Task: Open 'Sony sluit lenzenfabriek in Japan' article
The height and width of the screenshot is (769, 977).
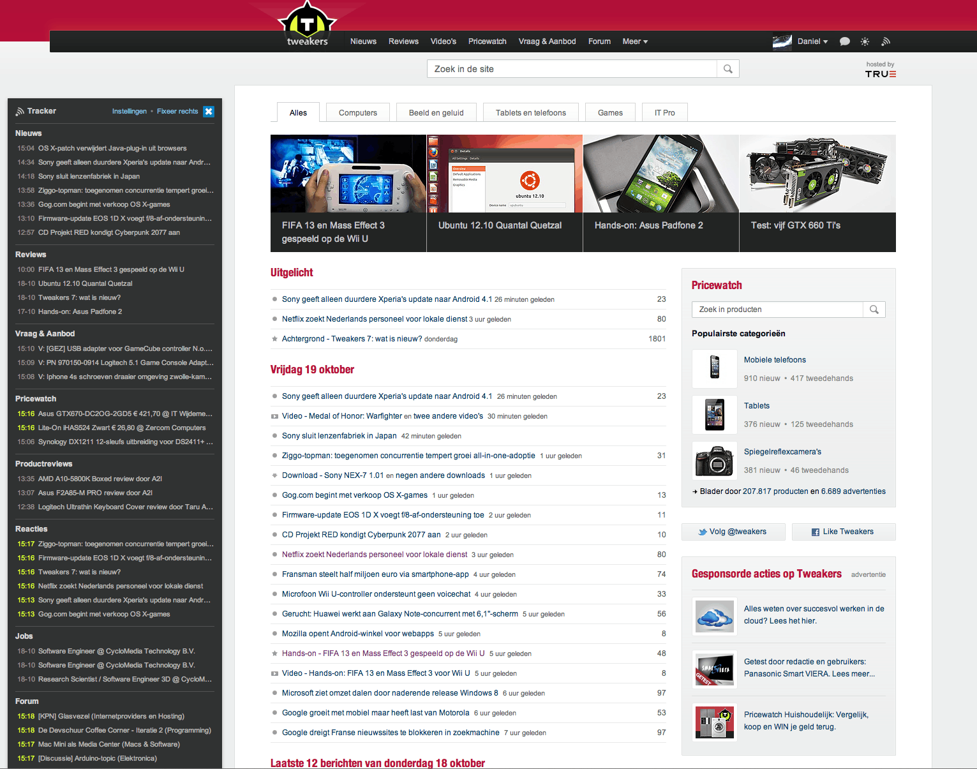Action: tap(339, 436)
